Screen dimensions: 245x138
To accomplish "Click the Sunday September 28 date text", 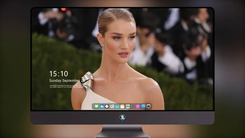I will (67, 80).
